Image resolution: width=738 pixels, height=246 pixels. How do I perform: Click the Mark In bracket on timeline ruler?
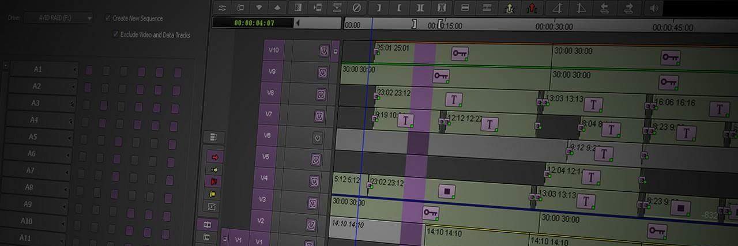414,24
